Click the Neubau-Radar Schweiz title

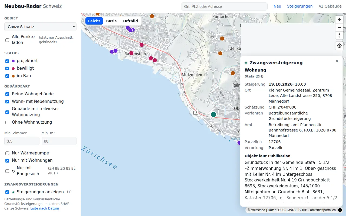click(x=33, y=6)
